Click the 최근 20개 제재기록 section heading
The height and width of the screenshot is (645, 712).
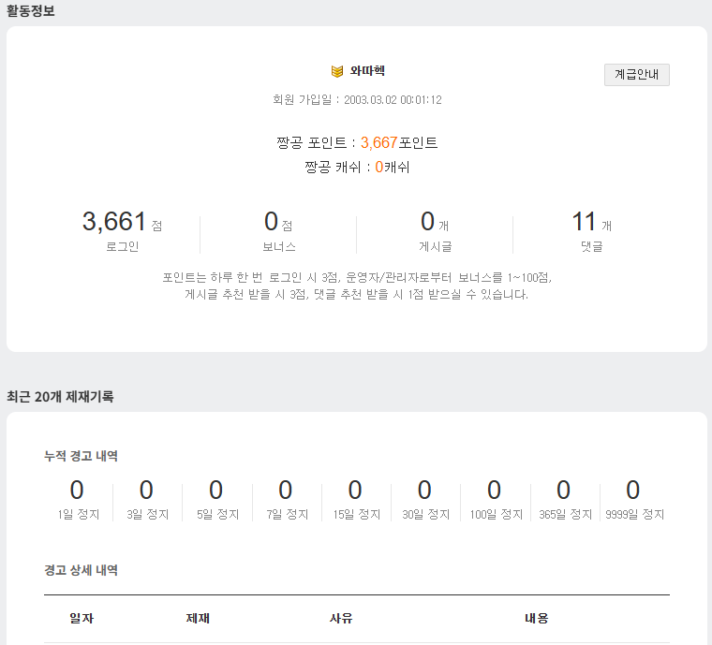tap(60, 397)
